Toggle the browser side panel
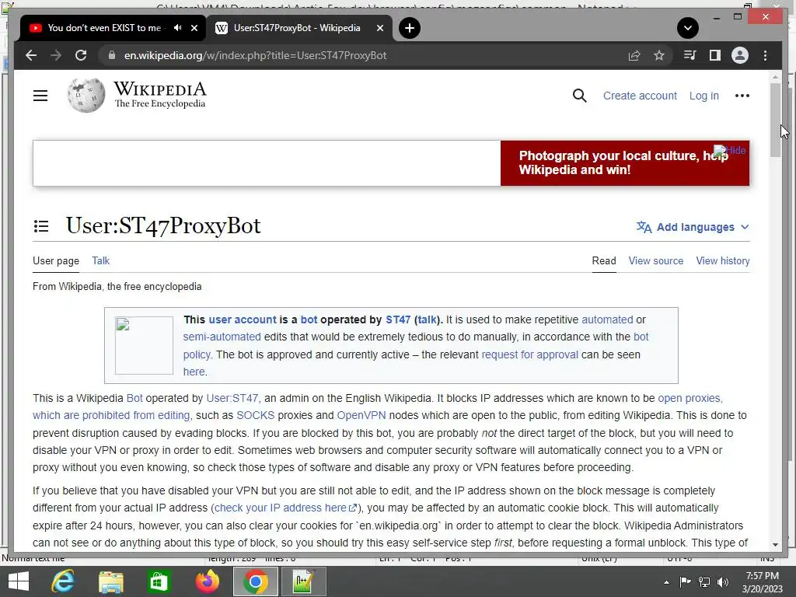Viewport: 796px width, 597px height. pos(715,55)
